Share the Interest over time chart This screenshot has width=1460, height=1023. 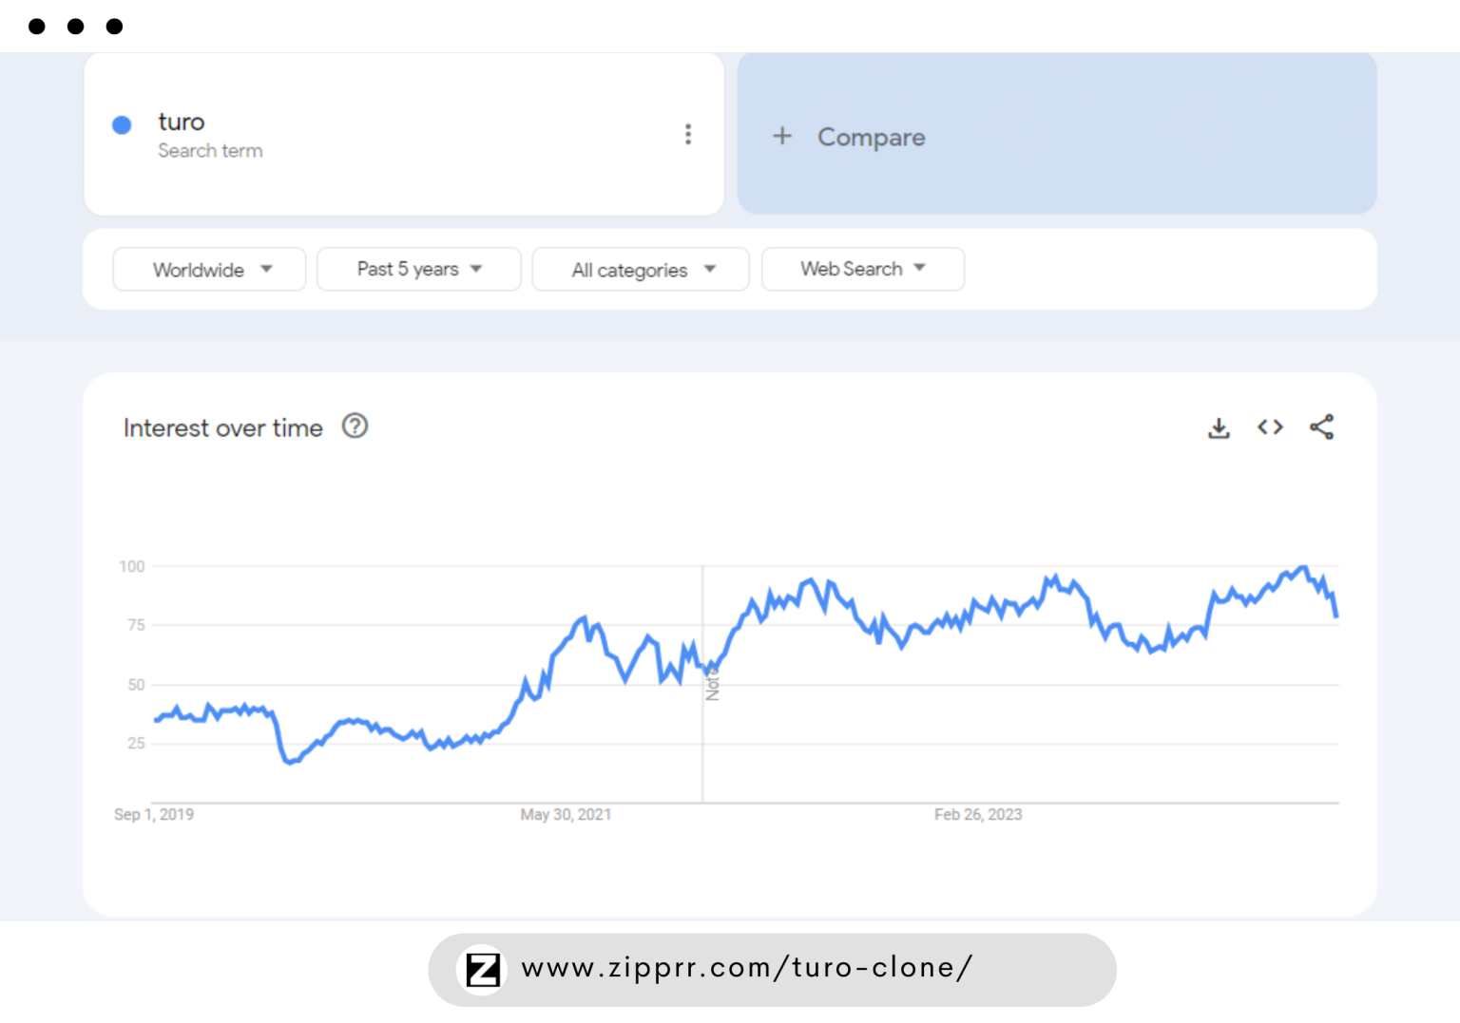[x=1321, y=427]
